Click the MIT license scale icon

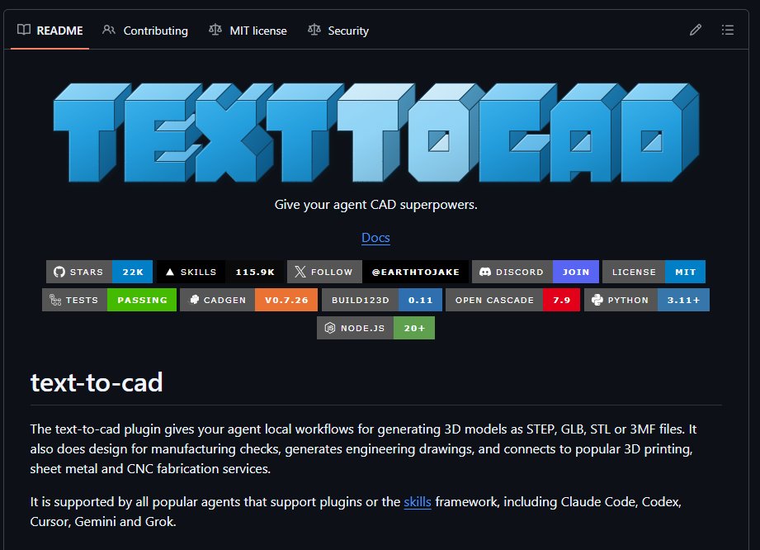(x=215, y=30)
